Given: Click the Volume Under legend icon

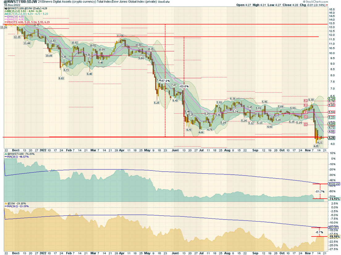Looking at the screenshot, I should 6,25.
